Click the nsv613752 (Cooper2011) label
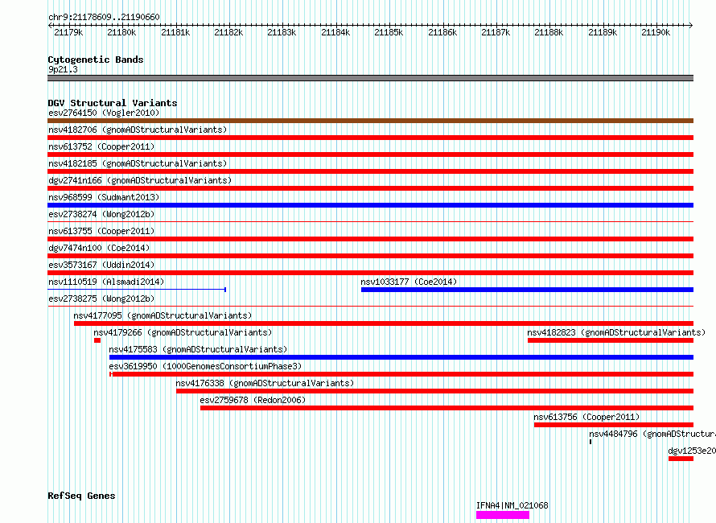 tap(101, 146)
